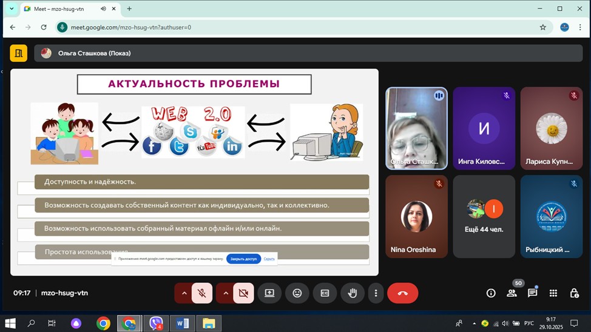Click the present screen icon
Image resolution: width=591 pixels, height=332 pixels.
click(x=269, y=293)
